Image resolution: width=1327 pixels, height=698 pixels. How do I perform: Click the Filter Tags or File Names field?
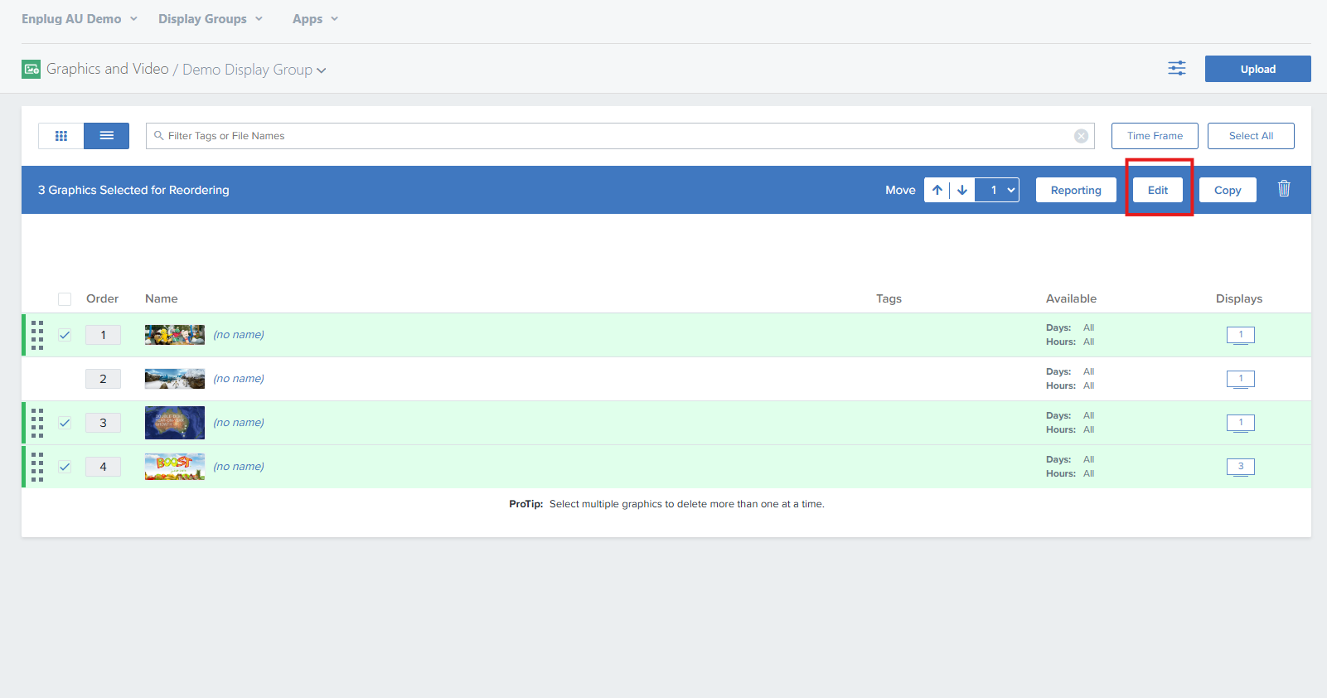pos(613,136)
